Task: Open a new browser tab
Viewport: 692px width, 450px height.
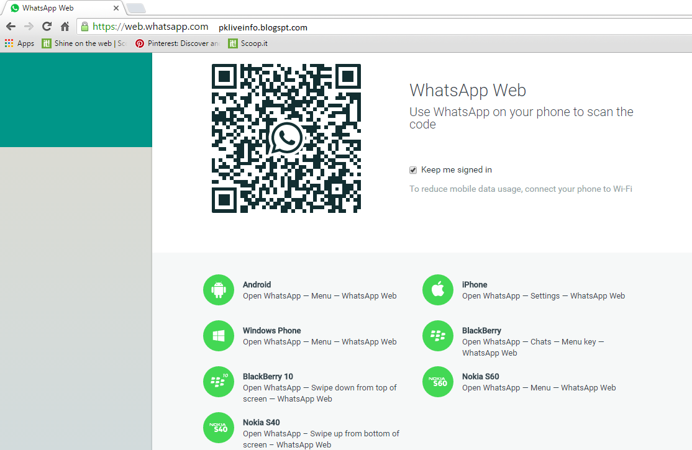Action: 136,8
